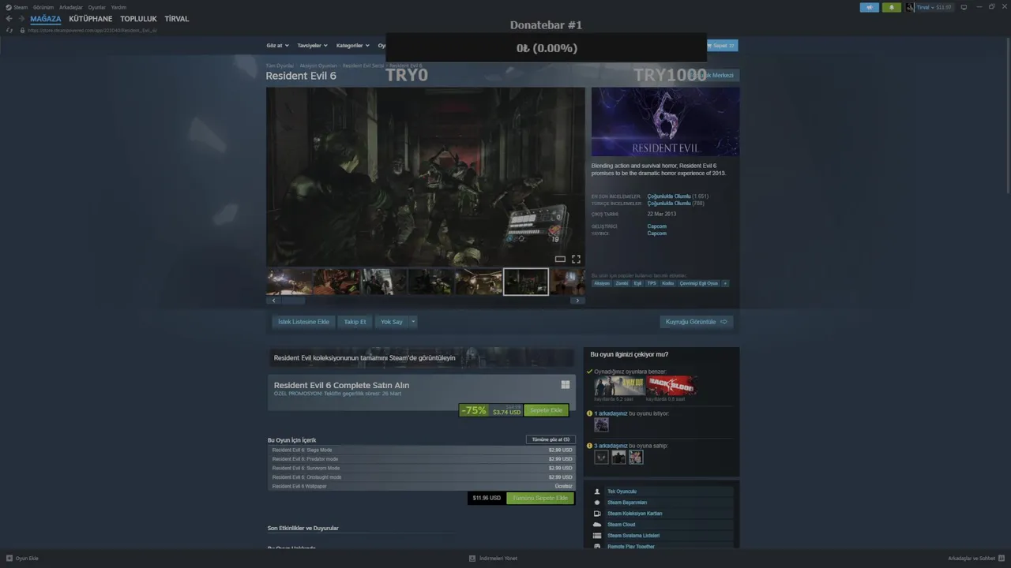Open the Aksiyon tag
Image resolution: width=1011 pixels, height=568 pixels.
[x=602, y=283]
